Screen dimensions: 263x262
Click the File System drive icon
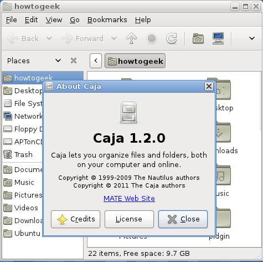pos(8,103)
